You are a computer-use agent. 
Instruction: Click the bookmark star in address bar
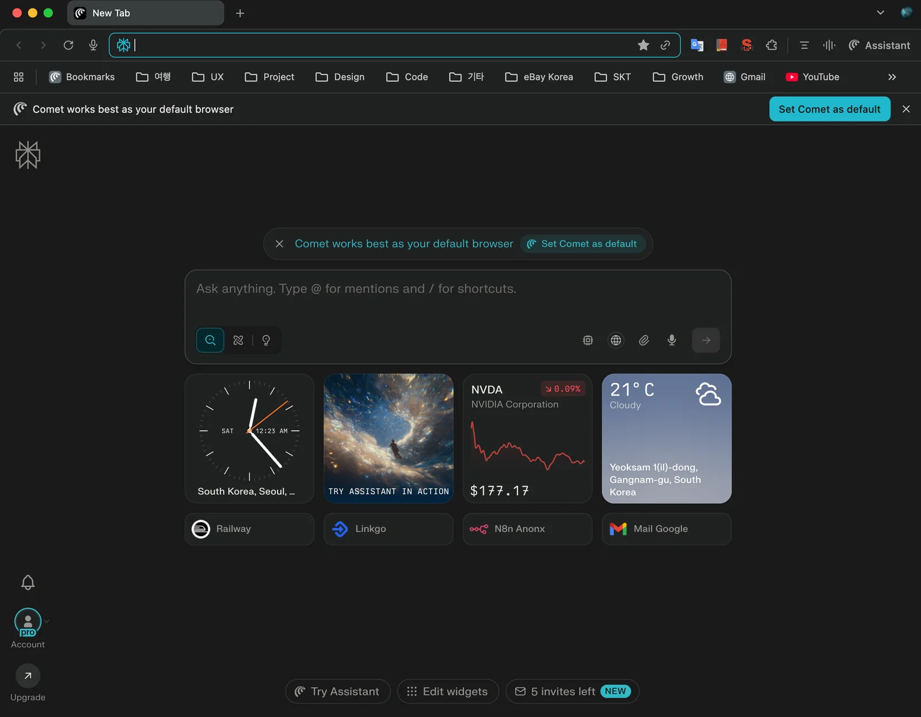[643, 45]
